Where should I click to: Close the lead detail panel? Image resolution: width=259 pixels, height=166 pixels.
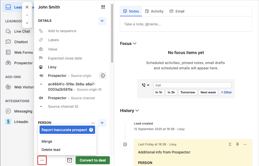27,7
